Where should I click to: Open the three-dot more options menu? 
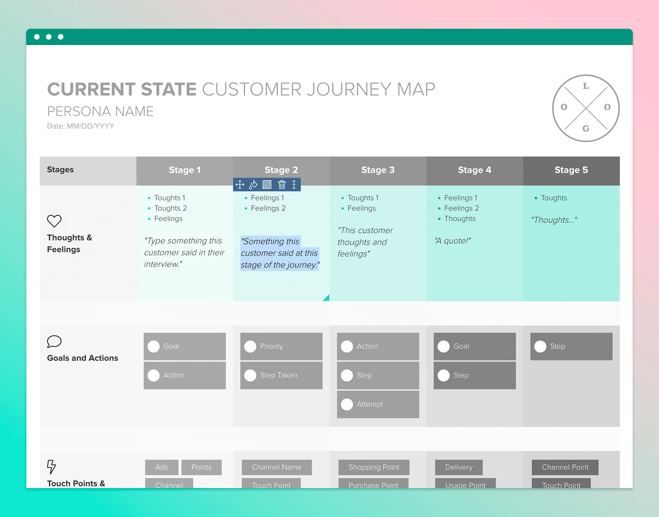pos(294,185)
